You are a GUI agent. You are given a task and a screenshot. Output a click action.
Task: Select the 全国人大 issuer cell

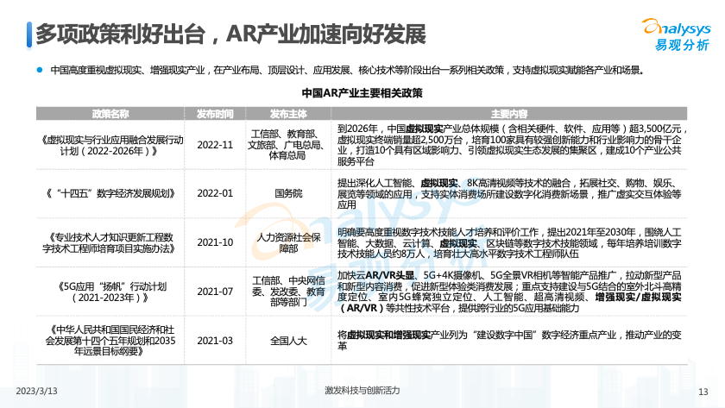click(x=288, y=341)
